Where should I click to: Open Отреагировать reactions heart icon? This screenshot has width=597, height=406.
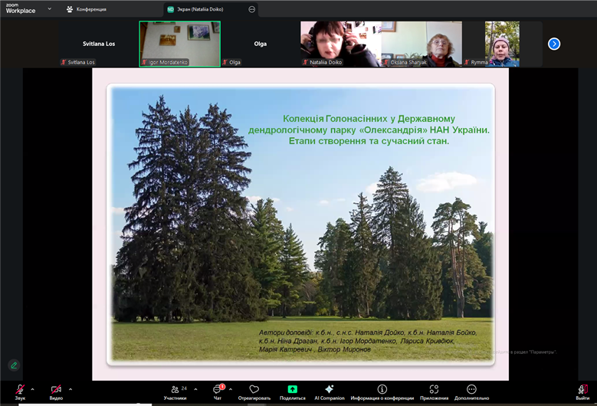[x=254, y=390]
